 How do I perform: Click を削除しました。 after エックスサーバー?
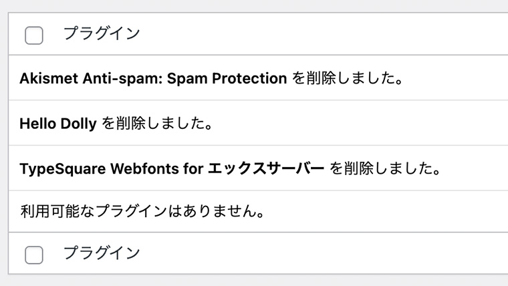pos(385,168)
